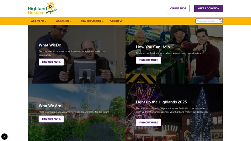Click the What We Do card heading

pos(50,45)
